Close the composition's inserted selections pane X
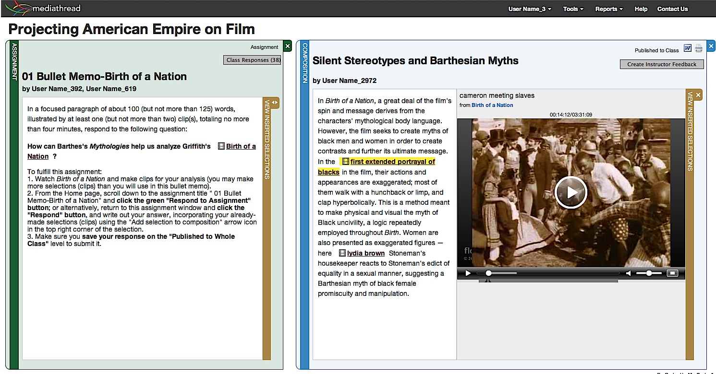The image size is (716, 374). [x=698, y=95]
